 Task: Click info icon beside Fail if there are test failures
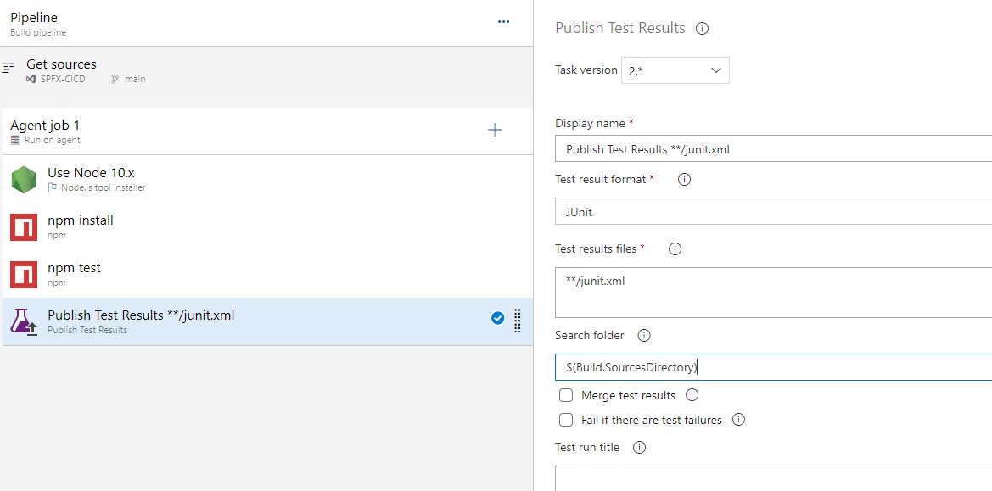[738, 420]
